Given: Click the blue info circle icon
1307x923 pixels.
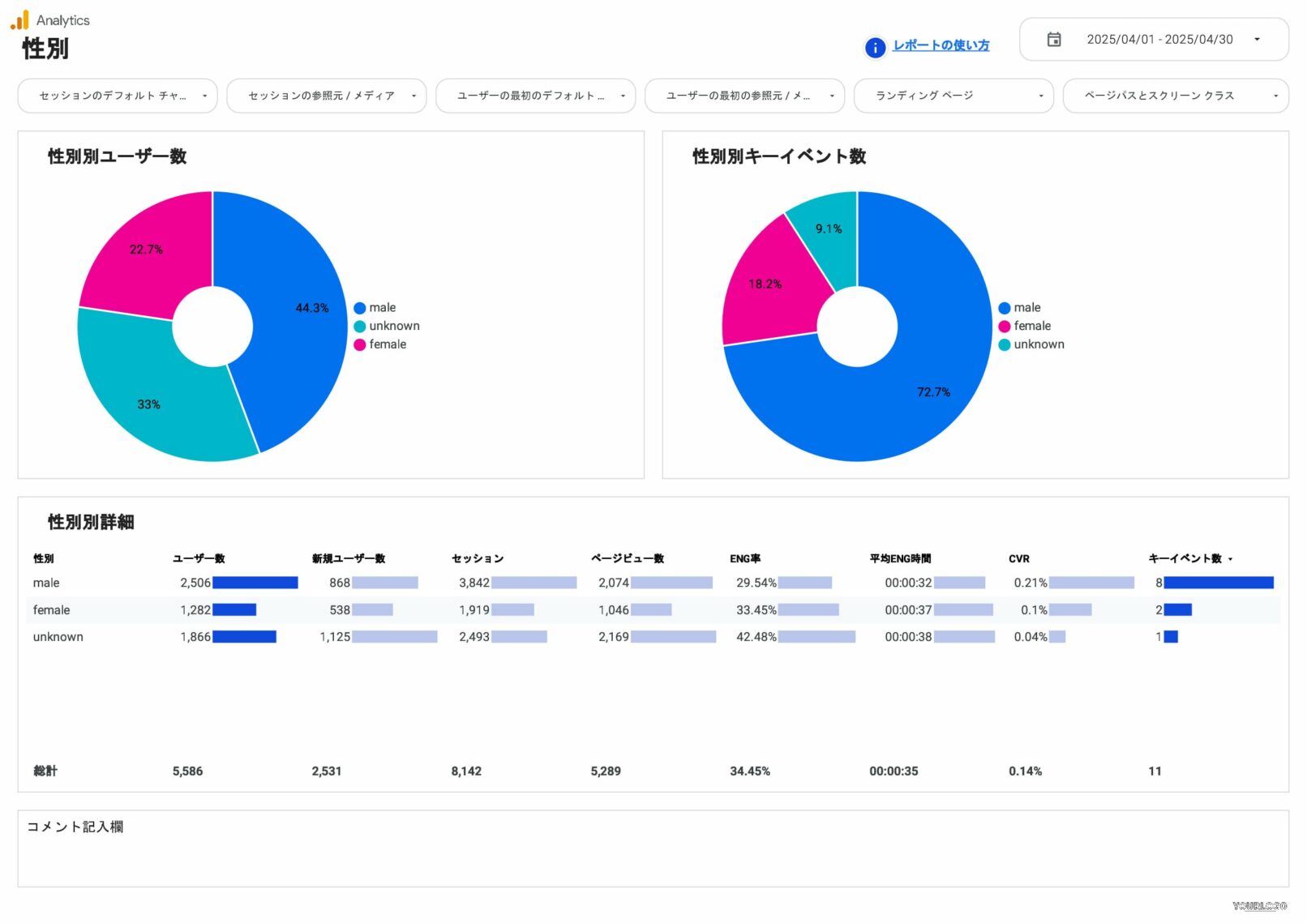Looking at the screenshot, I should [875, 48].
